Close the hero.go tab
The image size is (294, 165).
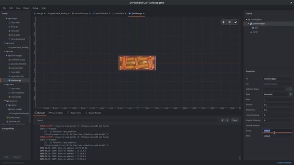coord(45,13)
